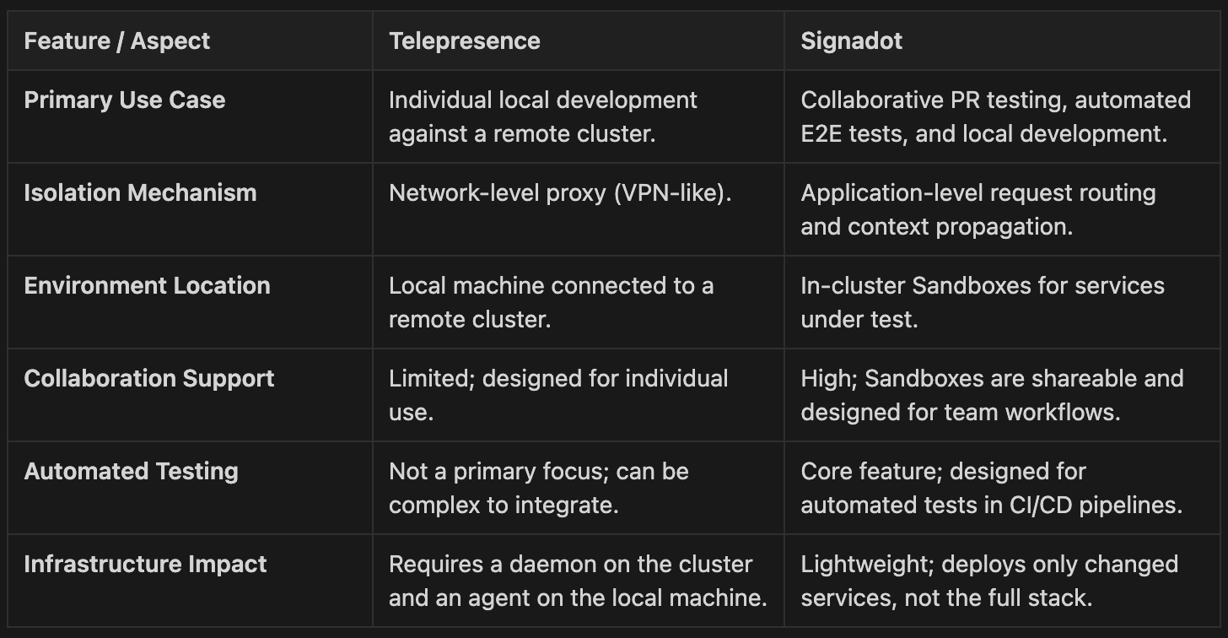Select the "Primary Use Case" row label
The width and height of the screenshot is (1228, 638).
click(125, 100)
